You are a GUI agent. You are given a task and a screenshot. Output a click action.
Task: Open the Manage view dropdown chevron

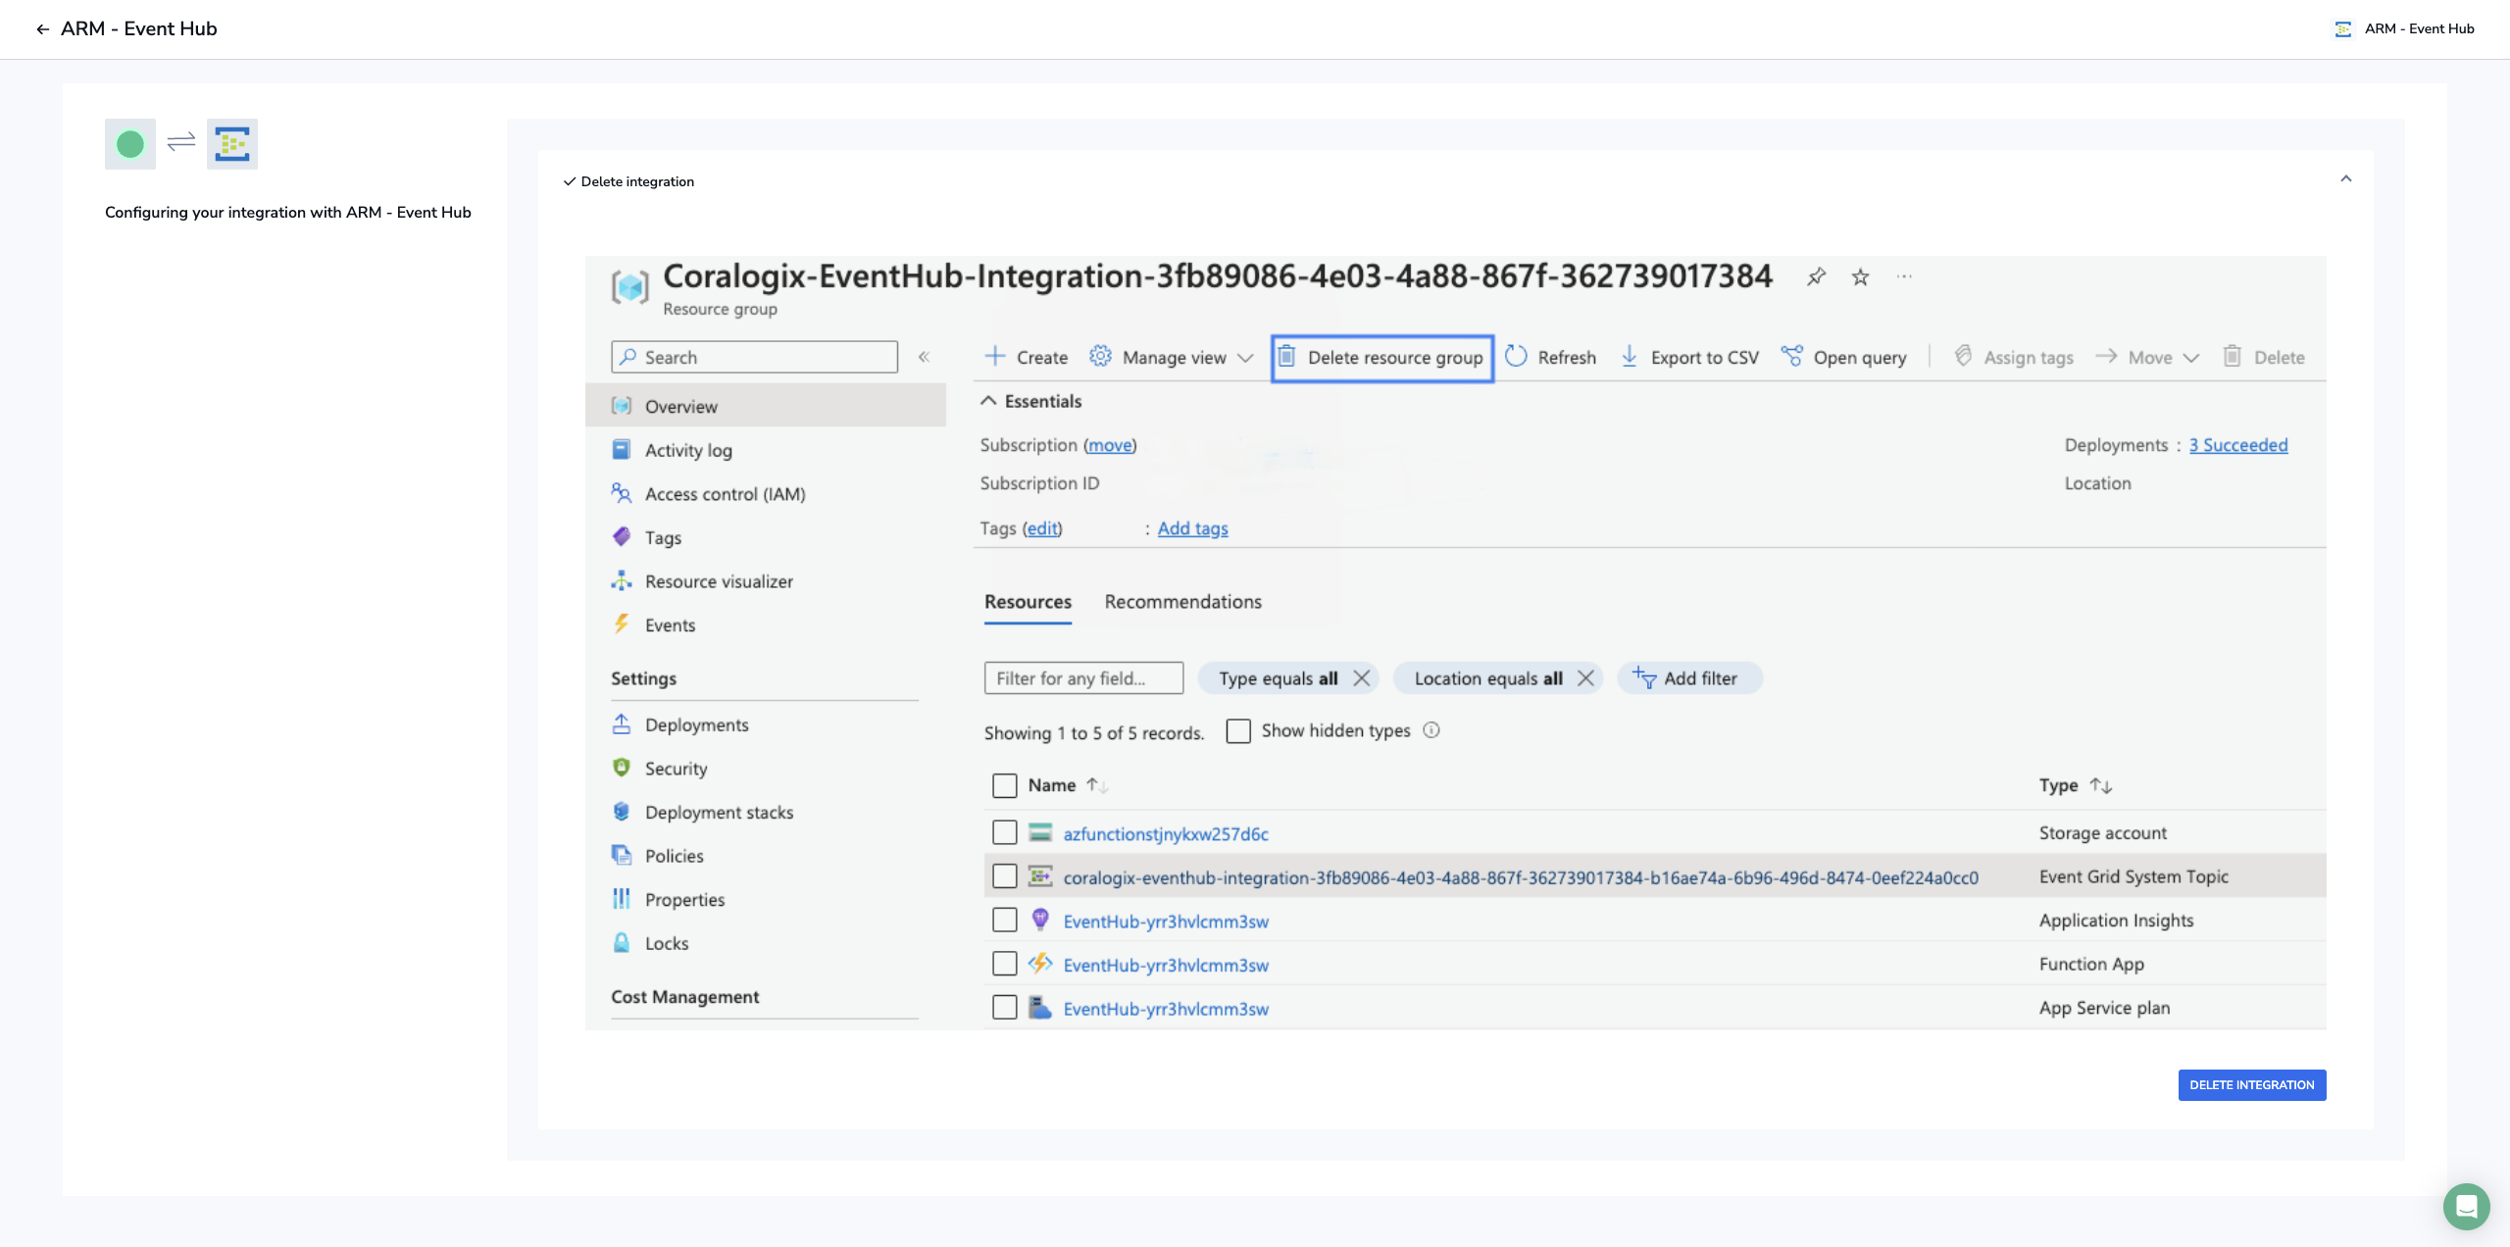point(1245,358)
